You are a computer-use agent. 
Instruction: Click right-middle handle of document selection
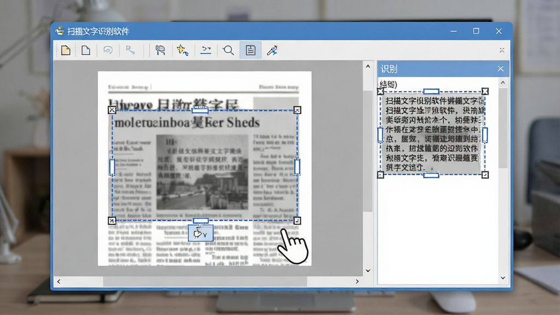[297, 167]
